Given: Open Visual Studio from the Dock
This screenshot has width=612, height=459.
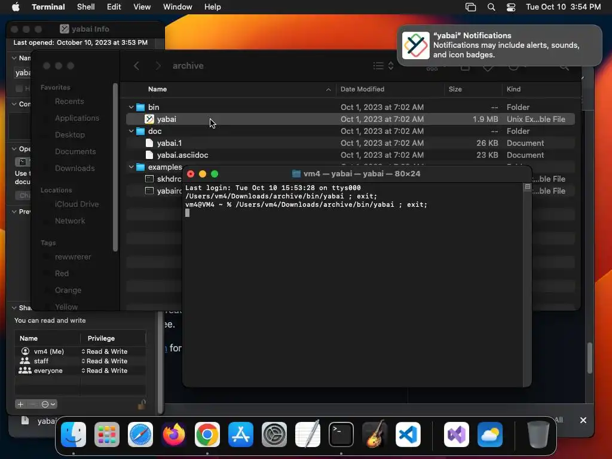Looking at the screenshot, I should coord(456,434).
